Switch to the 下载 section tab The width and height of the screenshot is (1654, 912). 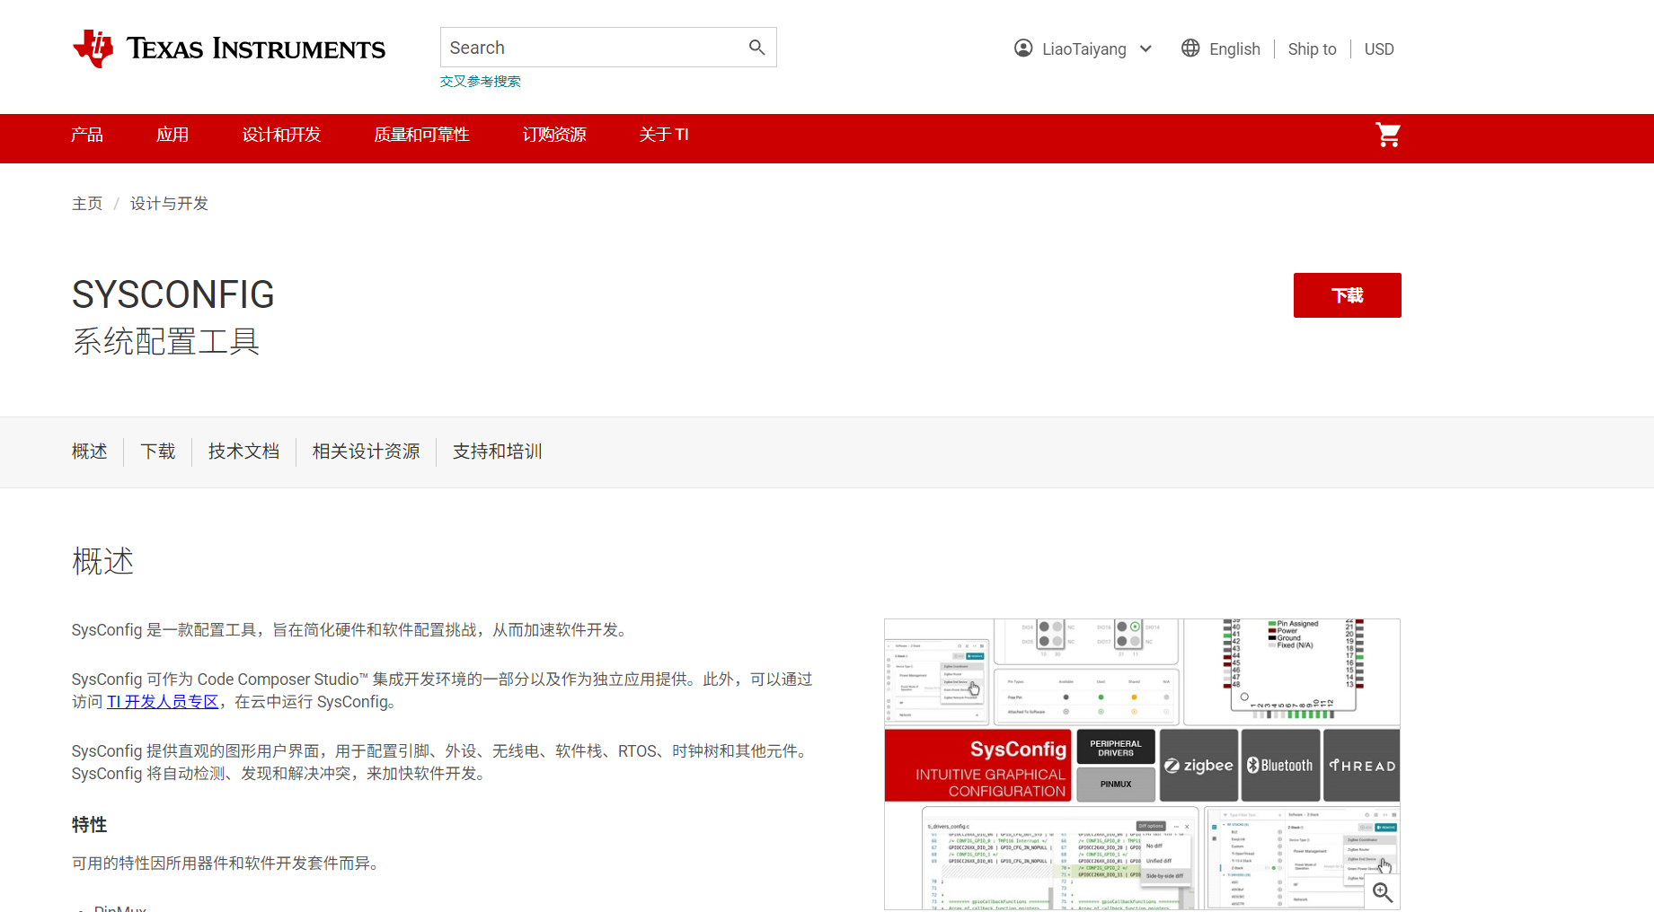158,452
